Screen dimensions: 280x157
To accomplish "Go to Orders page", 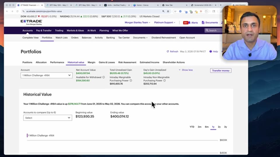I will 75,38.
